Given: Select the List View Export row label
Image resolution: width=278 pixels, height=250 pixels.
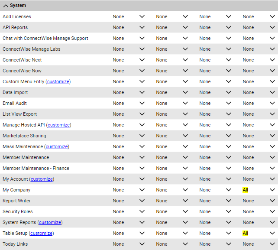Looking at the screenshot, I should pos(20,114).
